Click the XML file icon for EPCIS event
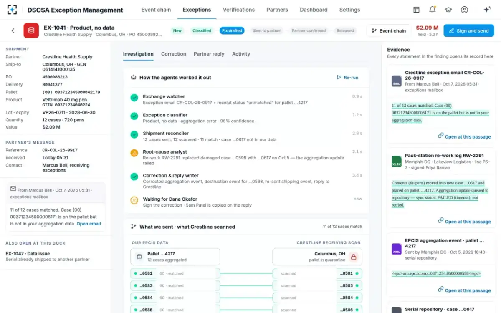 (x=397, y=249)
